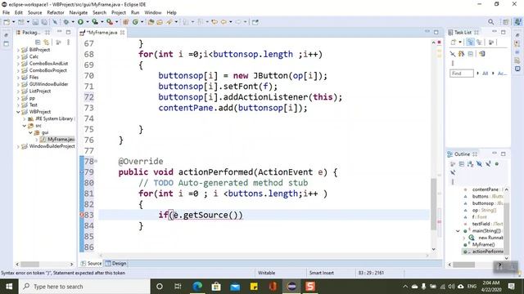The height and width of the screenshot is (294, 524).
Task: Click the Back navigation arrow icon
Action: coord(224,22)
